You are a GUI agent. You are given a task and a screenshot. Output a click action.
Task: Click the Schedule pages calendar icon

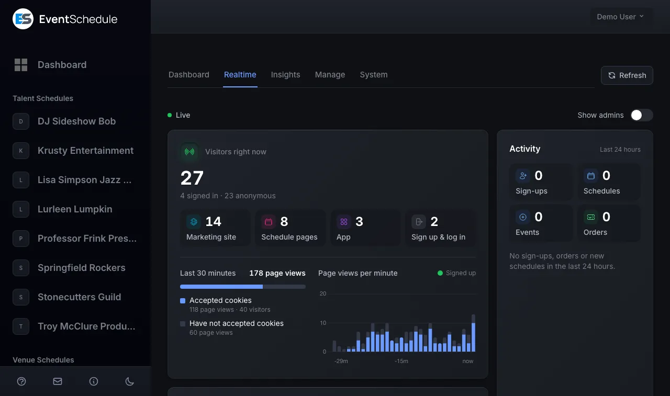[x=269, y=222]
